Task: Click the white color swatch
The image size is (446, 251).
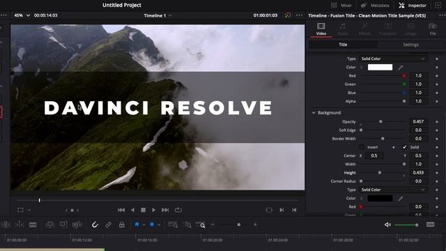Action: tap(380, 67)
